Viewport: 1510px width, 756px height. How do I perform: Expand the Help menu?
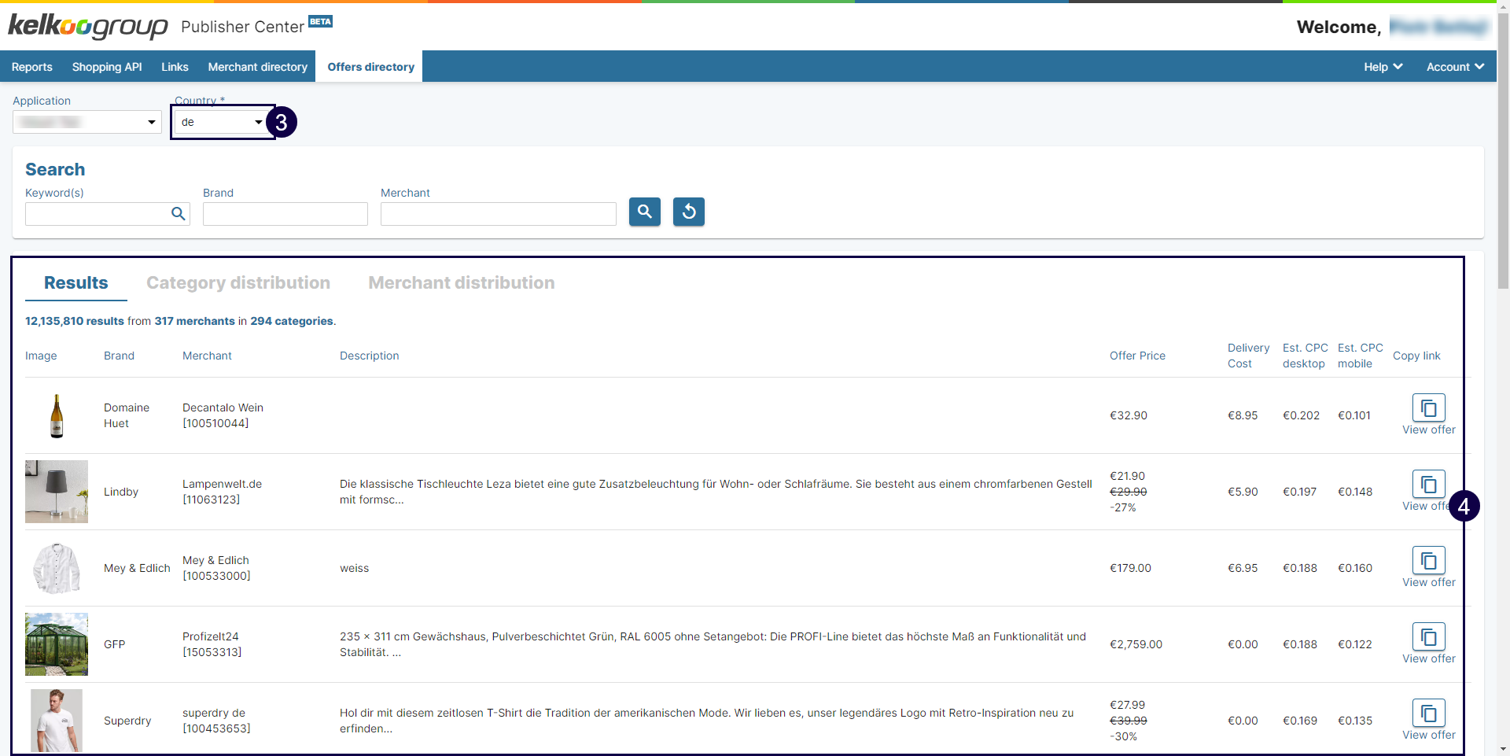1383,67
